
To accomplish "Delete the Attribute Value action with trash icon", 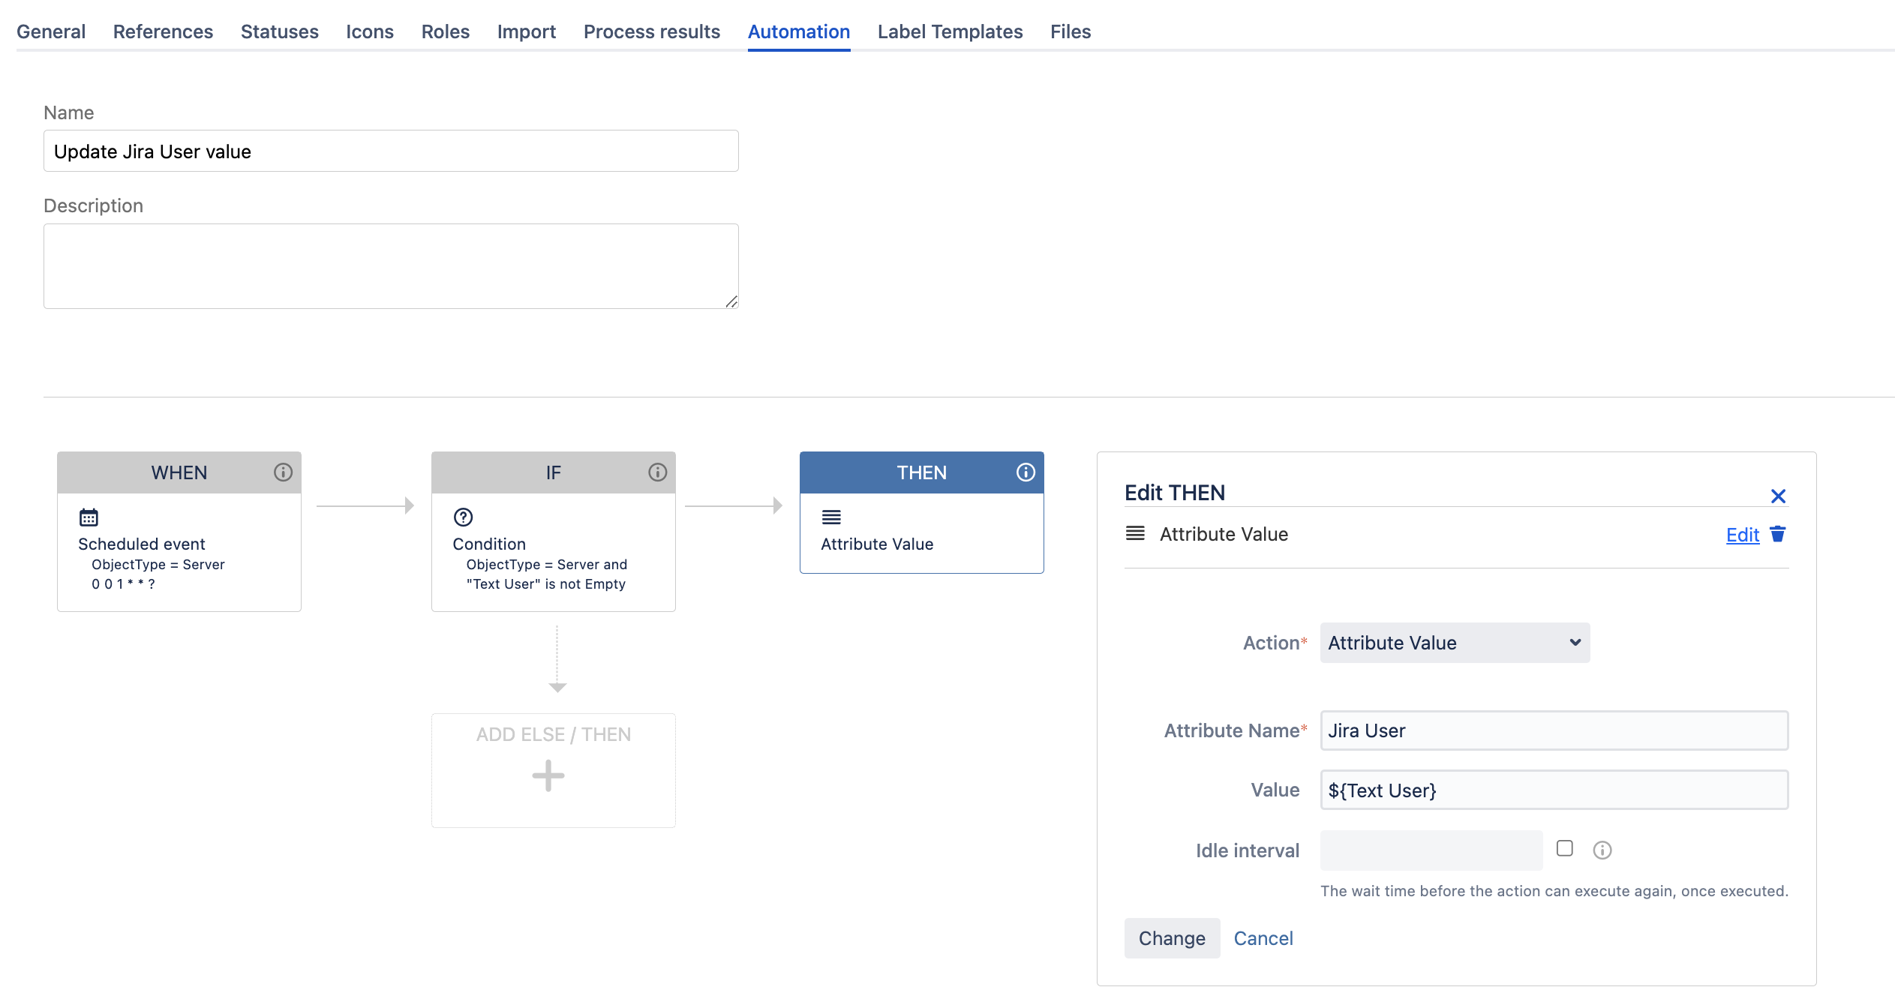I will (x=1778, y=534).
